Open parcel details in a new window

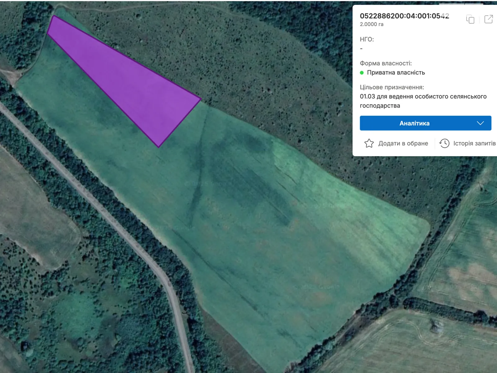[488, 19]
